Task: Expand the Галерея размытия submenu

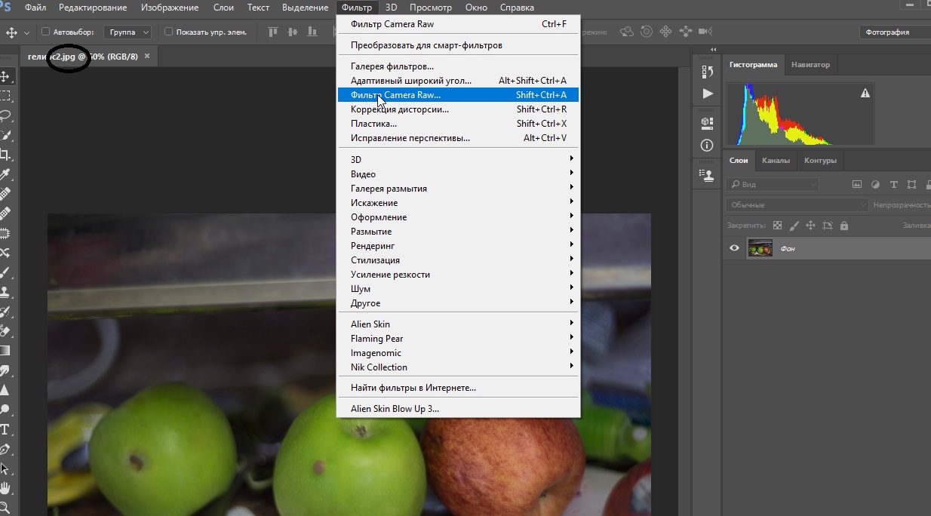Action: tap(457, 189)
